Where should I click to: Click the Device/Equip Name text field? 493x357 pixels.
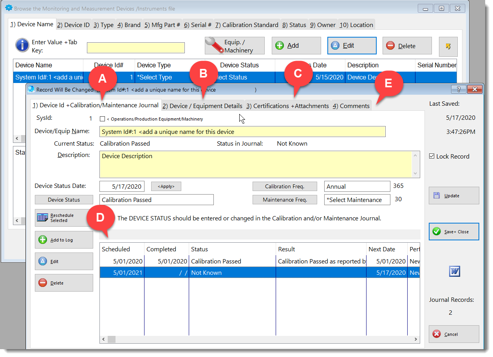pyautogui.click(x=242, y=132)
